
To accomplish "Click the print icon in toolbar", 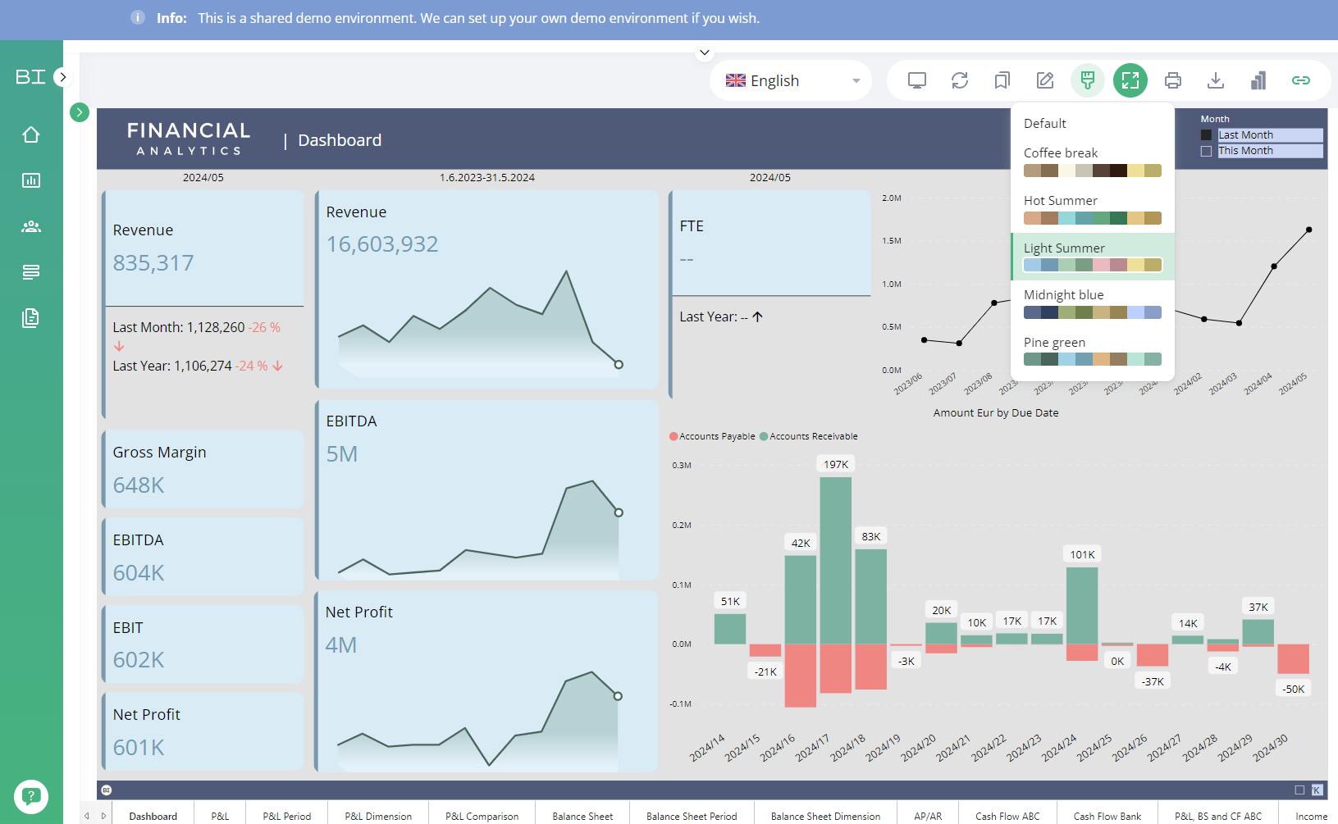I will (x=1172, y=80).
